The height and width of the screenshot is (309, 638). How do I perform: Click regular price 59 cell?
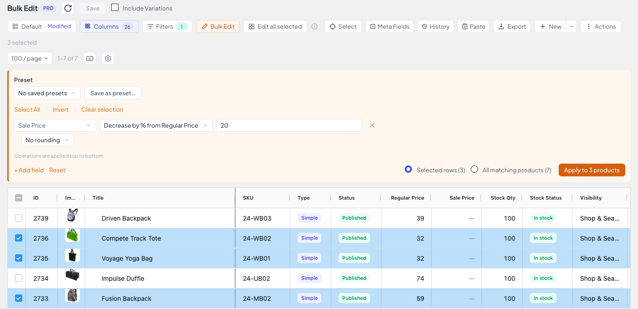point(406,298)
